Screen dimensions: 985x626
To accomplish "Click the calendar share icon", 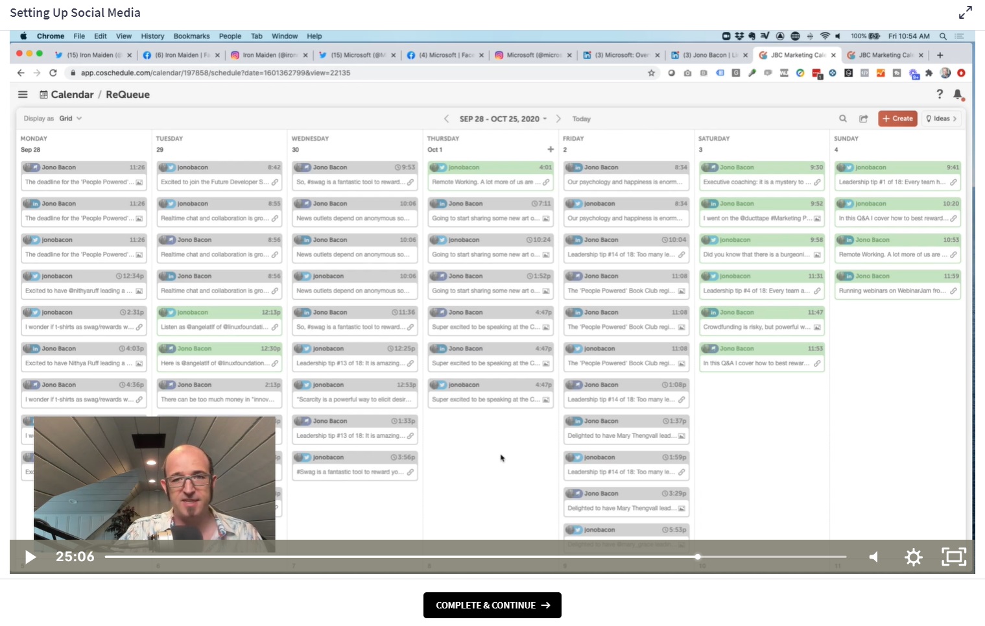I will pos(864,119).
